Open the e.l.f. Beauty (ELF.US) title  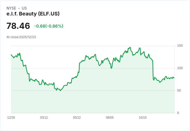pyautogui.click(x=33, y=14)
